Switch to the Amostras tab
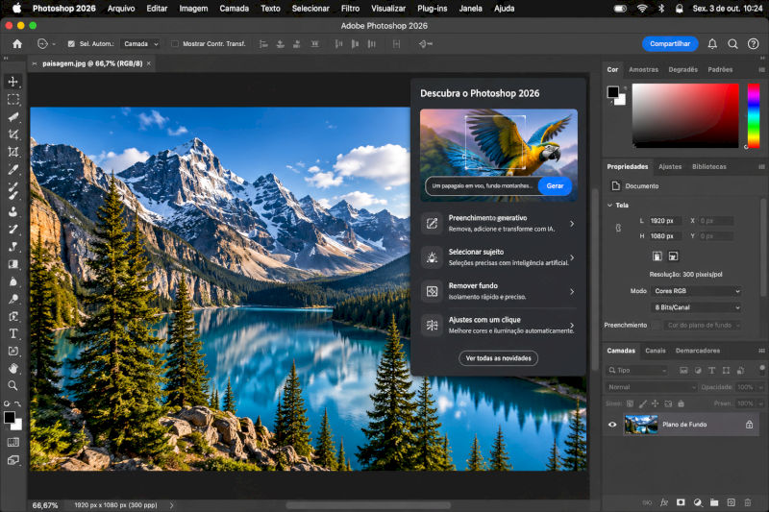Image resolution: width=769 pixels, height=512 pixels. point(643,69)
